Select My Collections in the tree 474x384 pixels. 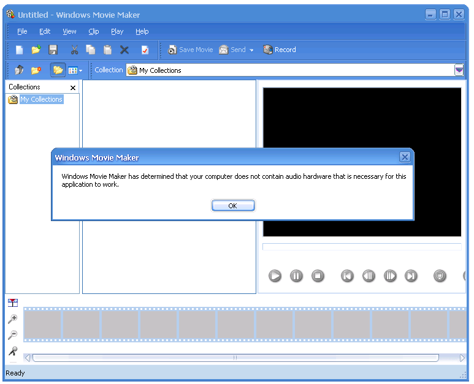pyautogui.click(x=42, y=99)
